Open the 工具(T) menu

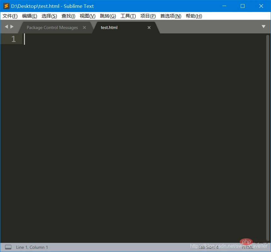click(128, 16)
